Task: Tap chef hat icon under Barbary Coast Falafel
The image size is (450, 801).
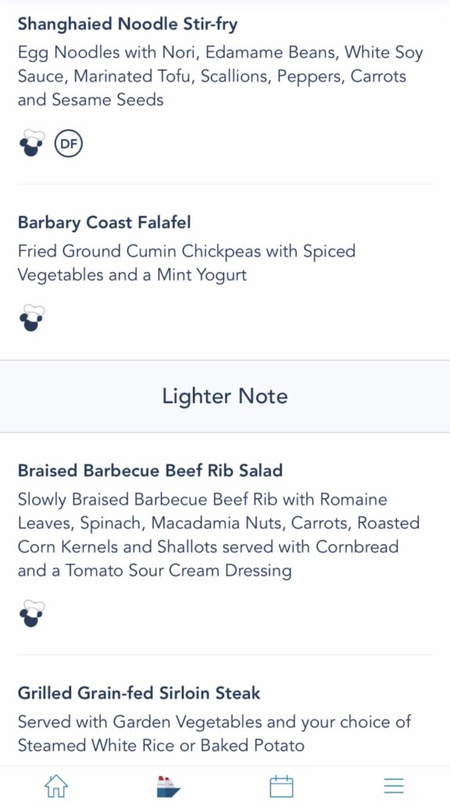Action: (x=31, y=318)
